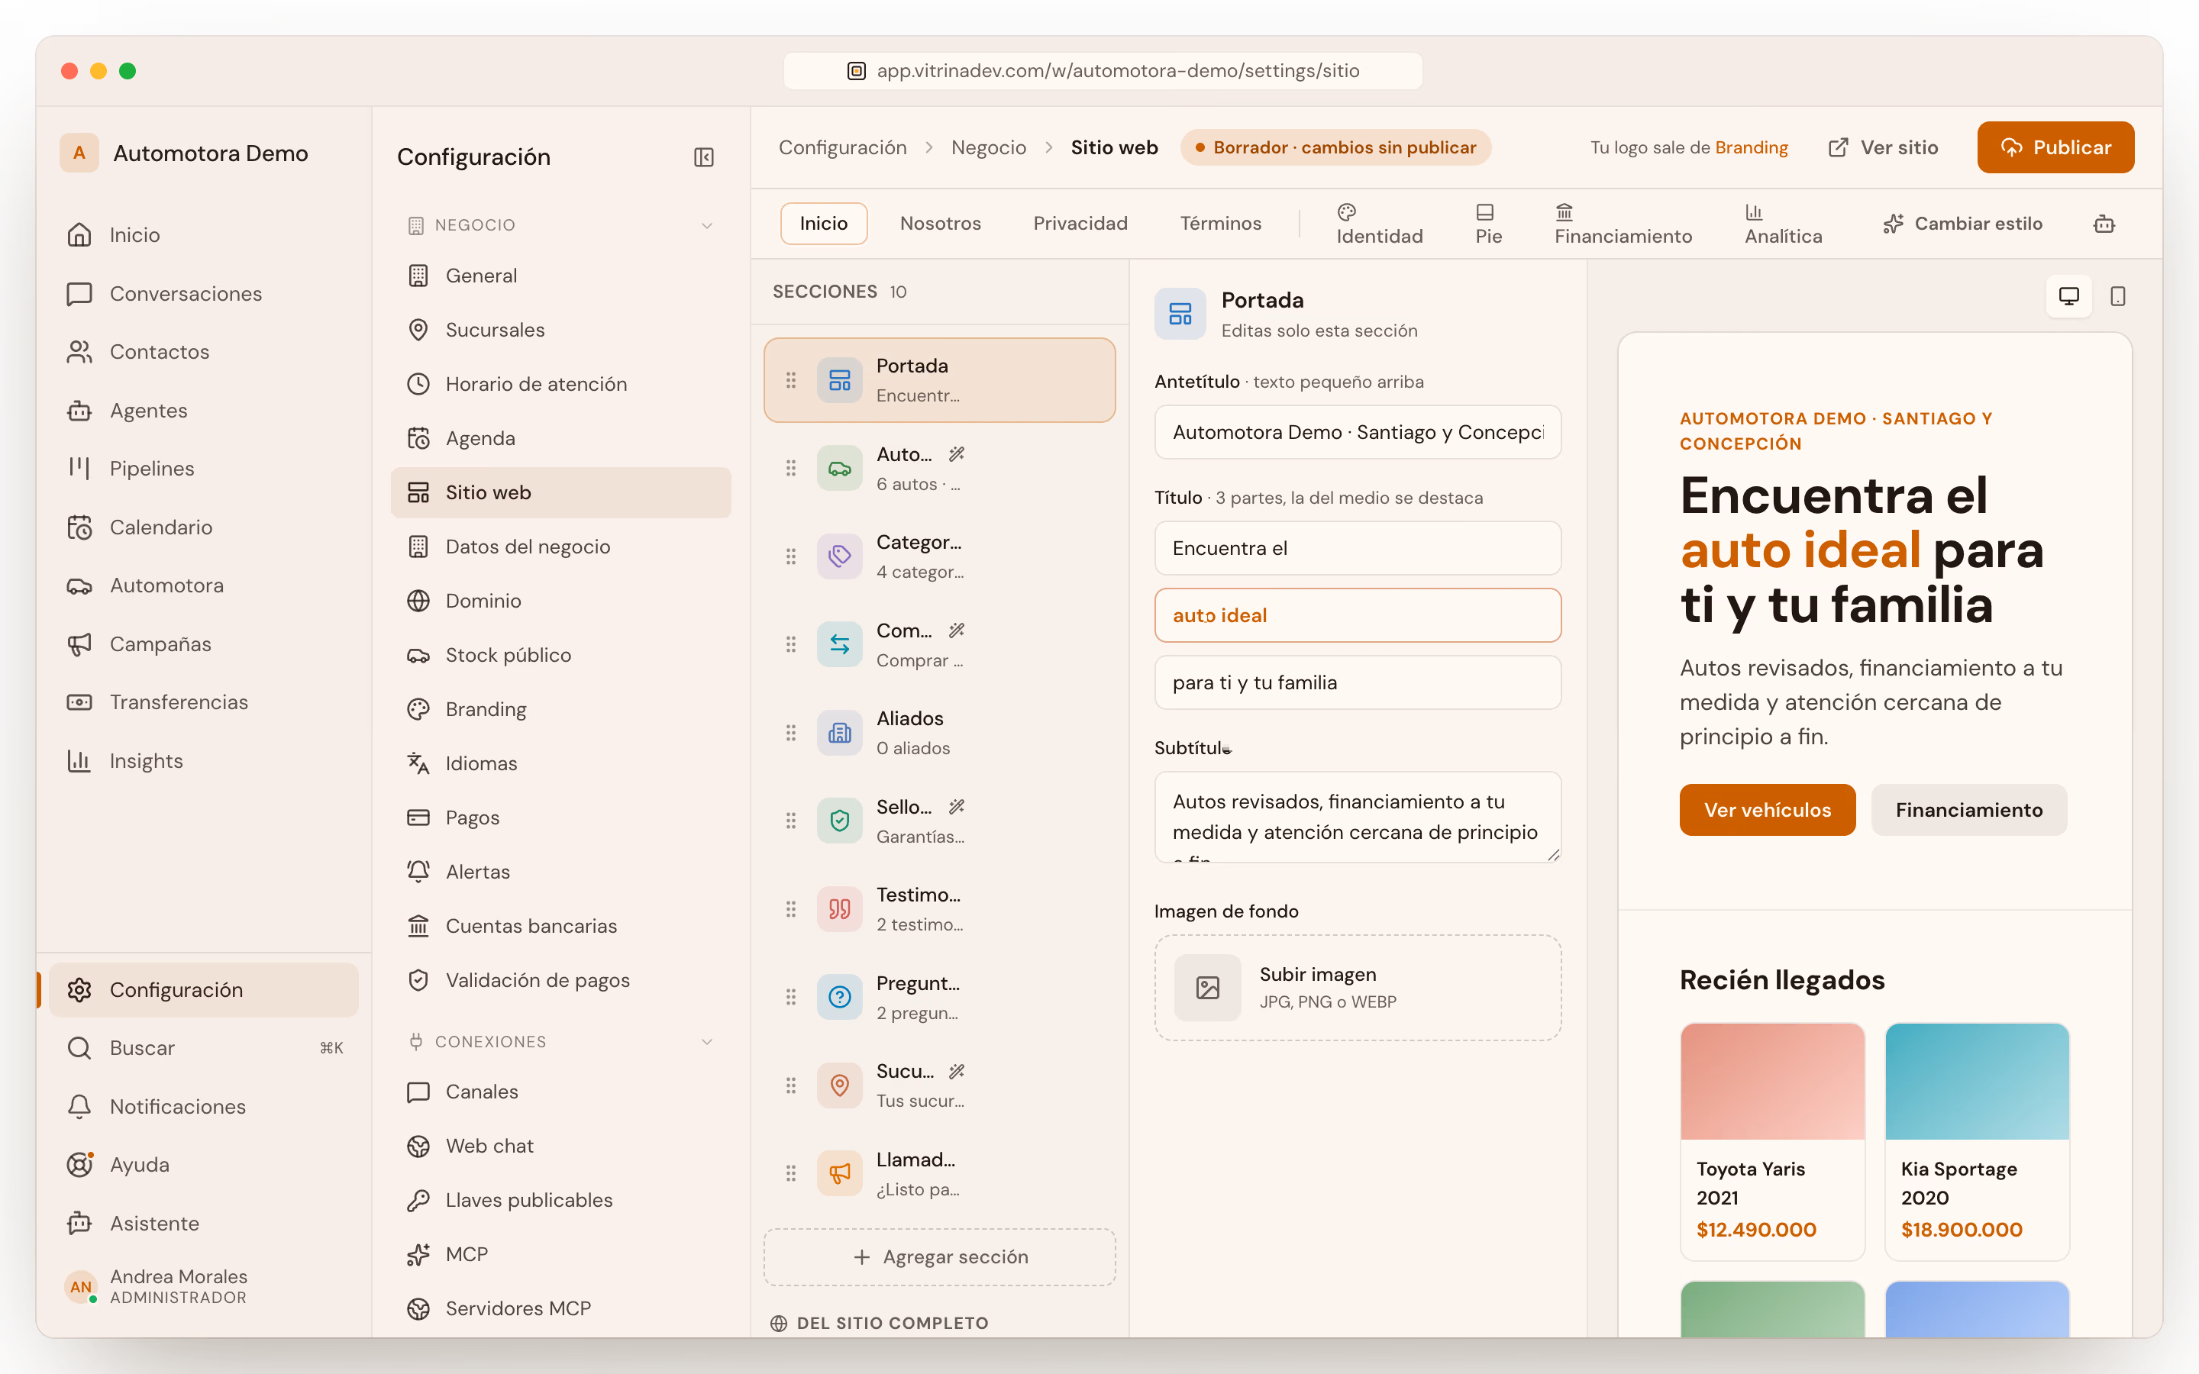Click inside the Subtítulo textarea
Screen dimensions: 2199x1374
[1358, 817]
